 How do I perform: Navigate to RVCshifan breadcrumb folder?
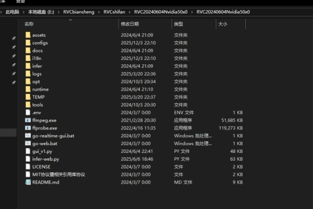[x=114, y=12]
